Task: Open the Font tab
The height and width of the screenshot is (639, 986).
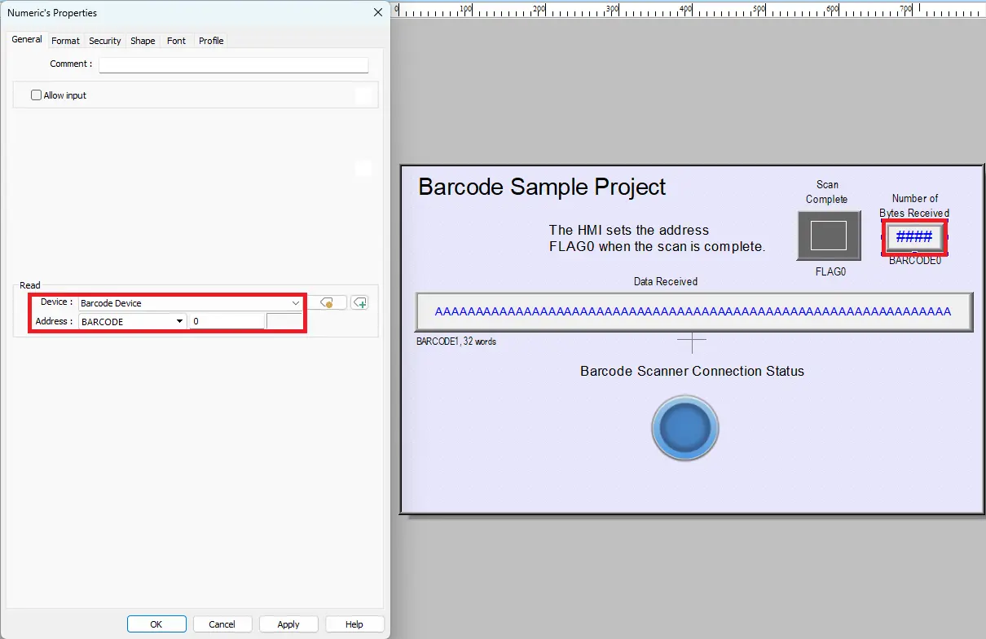Action: click(176, 40)
